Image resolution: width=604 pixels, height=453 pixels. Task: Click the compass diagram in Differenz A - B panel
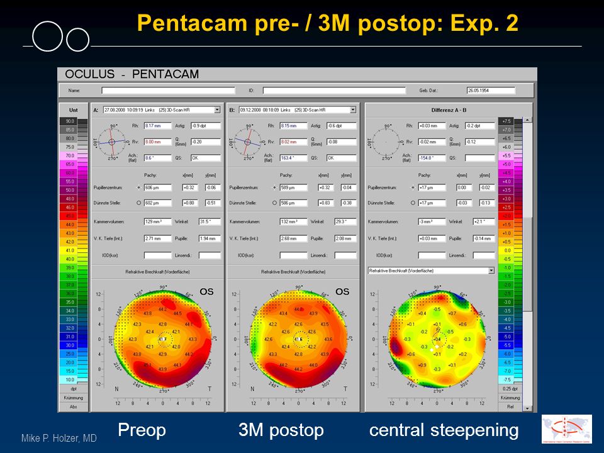click(x=386, y=142)
